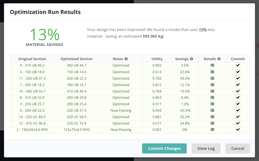The height and width of the screenshot is (161, 259).
Task: Click the info icon beside the Details header
Action: pyautogui.click(x=219, y=59)
